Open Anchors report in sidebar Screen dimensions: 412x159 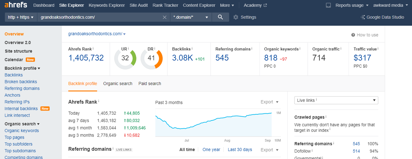point(13,95)
